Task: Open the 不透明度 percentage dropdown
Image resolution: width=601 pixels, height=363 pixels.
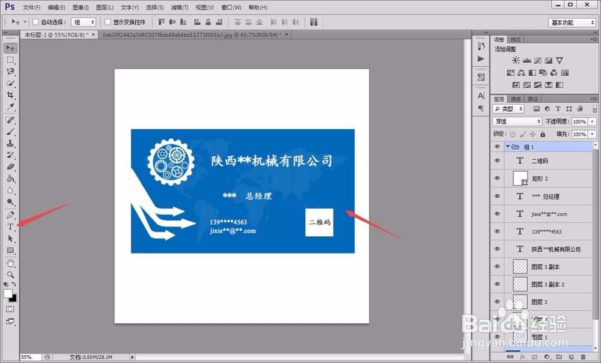Action: point(591,121)
